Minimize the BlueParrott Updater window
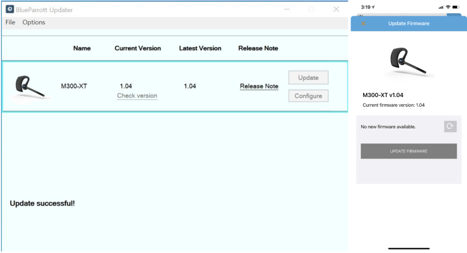 [x=287, y=9]
